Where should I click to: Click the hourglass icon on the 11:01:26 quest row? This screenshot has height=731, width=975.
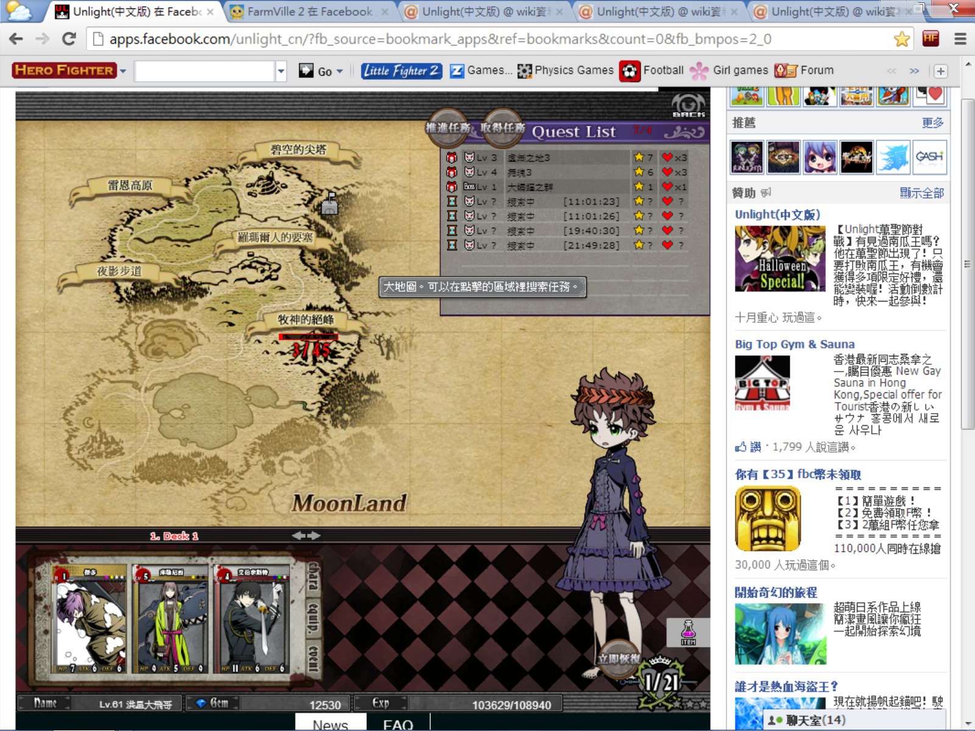point(452,216)
